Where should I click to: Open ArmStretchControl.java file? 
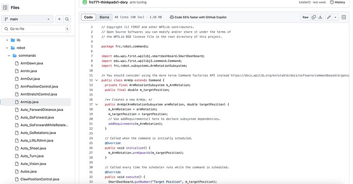(x=39, y=94)
